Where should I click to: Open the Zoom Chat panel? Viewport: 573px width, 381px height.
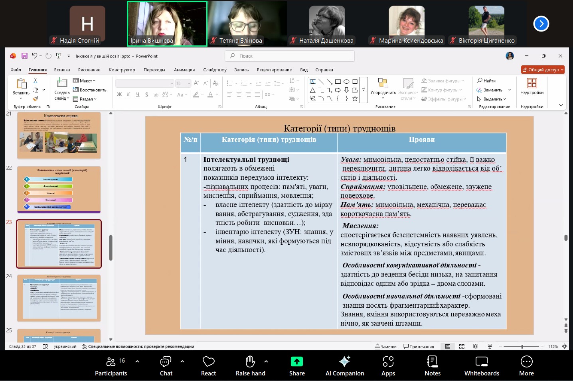tap(166, 361)
